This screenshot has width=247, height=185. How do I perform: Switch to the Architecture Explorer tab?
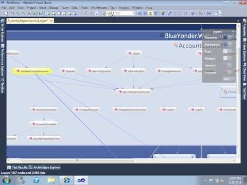pyautogui.click(x=45, y=168)
